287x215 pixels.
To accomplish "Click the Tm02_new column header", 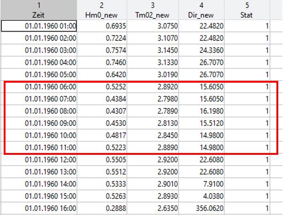I will tap(153, 11).
